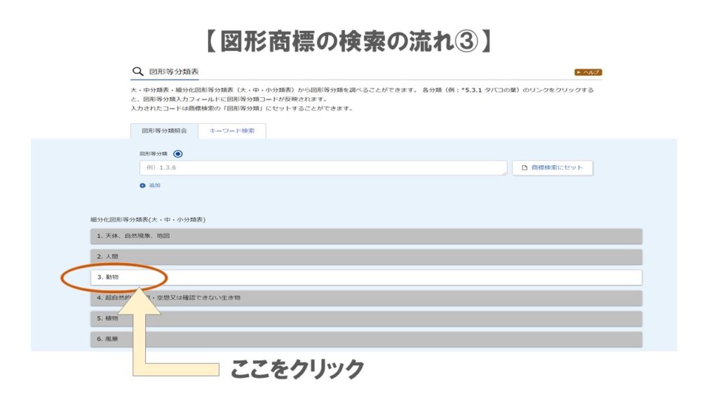Viewport: 718px width, 403px height.
Task: Focus the 図形等分類 code input field
Action: click(323, 168)
